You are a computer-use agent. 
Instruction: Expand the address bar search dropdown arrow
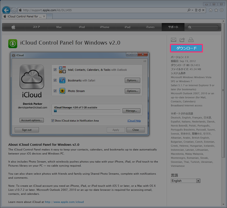pos(192,10)
